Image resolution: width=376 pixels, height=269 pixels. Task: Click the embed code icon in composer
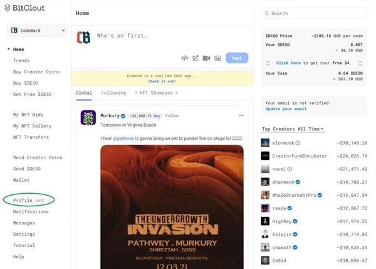pos(185,58)
